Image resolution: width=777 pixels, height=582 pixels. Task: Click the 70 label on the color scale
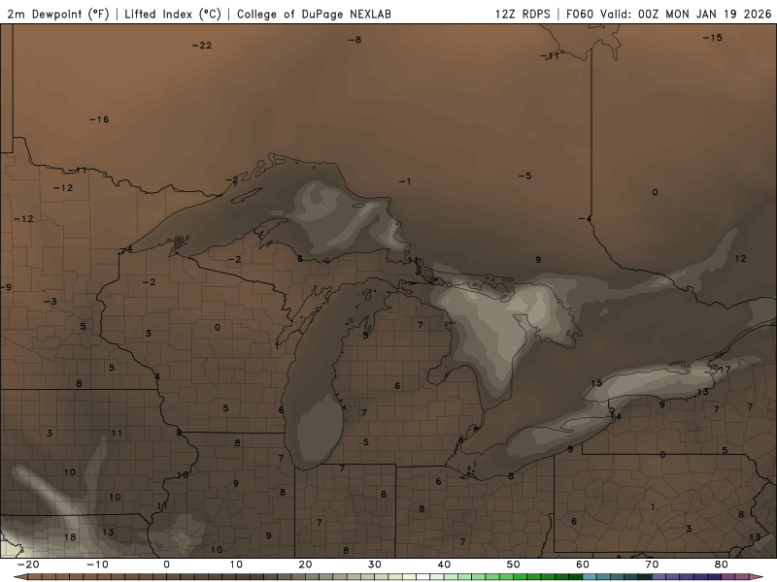(652, 565)
